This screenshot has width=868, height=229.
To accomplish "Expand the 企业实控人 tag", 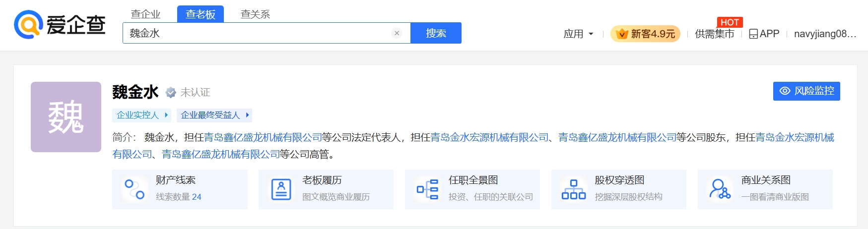I will 141,115.
